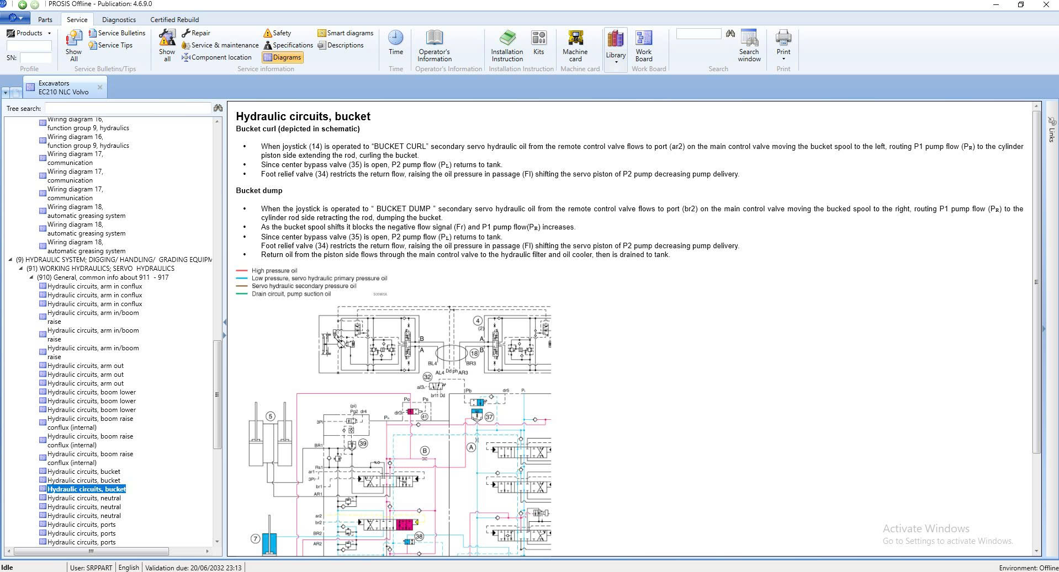Switch to the Diagnostics tab
This screenshot has height=572, width=1059.
coord(119,19)
